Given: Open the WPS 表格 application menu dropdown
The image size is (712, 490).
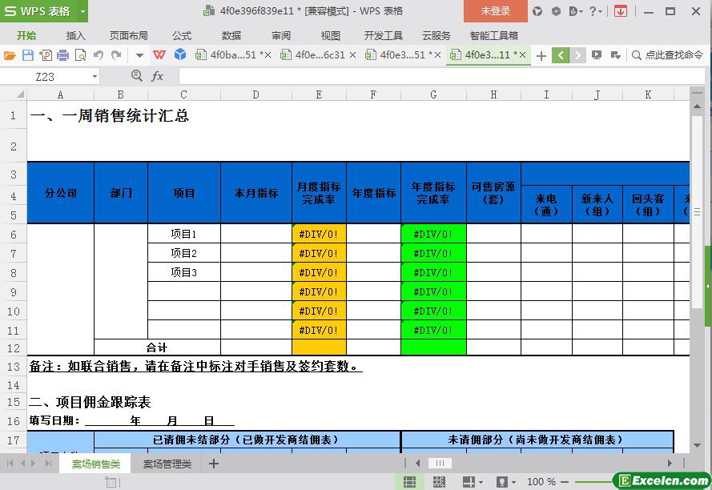Looking at the screenshot, I should (x=82, y=11).
